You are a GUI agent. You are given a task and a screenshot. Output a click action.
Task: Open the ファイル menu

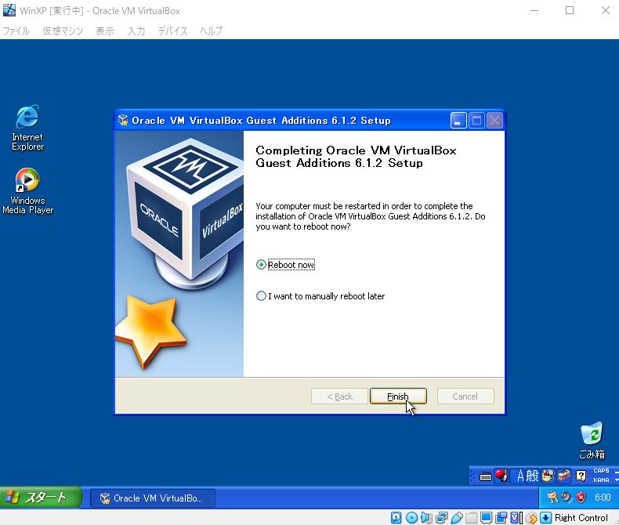[x=16, y=31]
